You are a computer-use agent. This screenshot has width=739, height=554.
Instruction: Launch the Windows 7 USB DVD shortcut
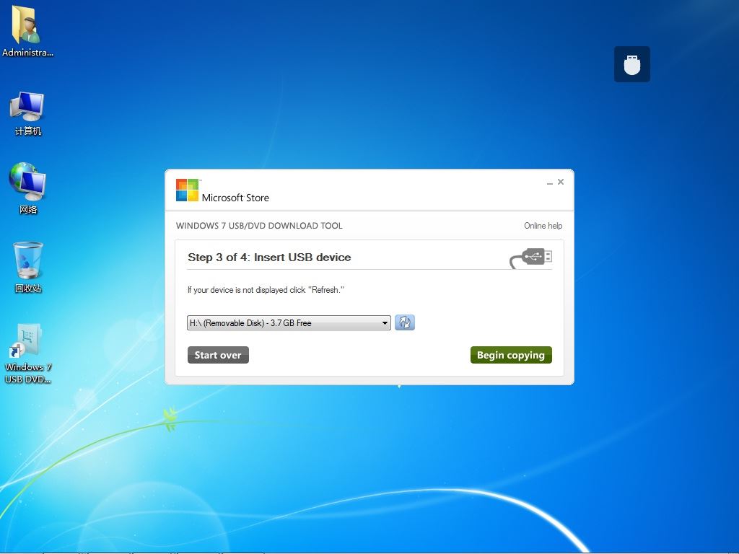28,353
